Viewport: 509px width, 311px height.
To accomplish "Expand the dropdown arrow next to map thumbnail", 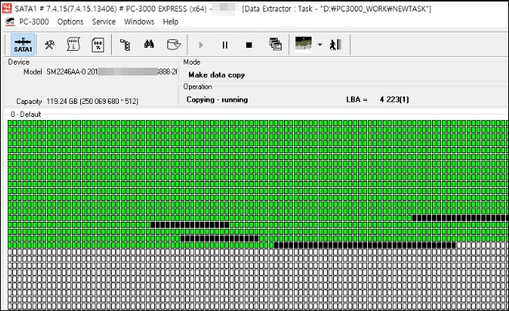I will 320,45.
